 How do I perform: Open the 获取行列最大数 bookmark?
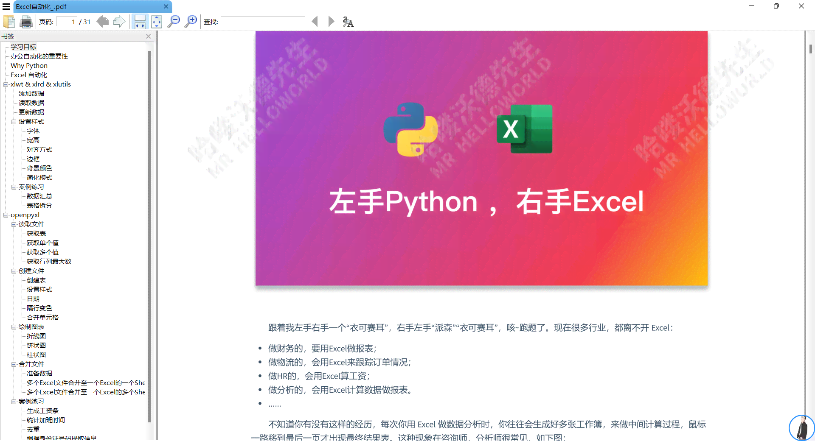pos(49,262)
